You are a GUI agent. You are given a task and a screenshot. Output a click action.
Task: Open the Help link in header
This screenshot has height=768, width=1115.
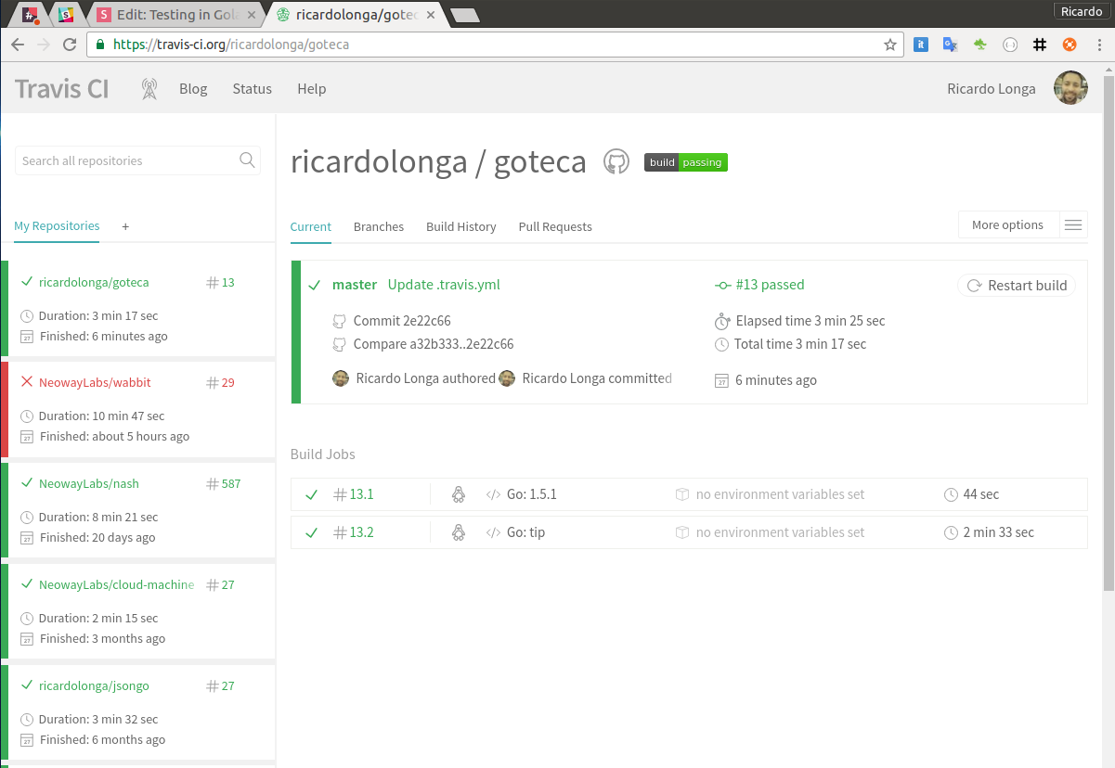pos(312,89)
